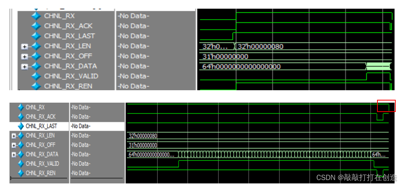Viewport: 403px width, 185px height.
Task: Click the CHNL_RX_LEN bus diamond icon in the top panel
Action: [36, 46]
